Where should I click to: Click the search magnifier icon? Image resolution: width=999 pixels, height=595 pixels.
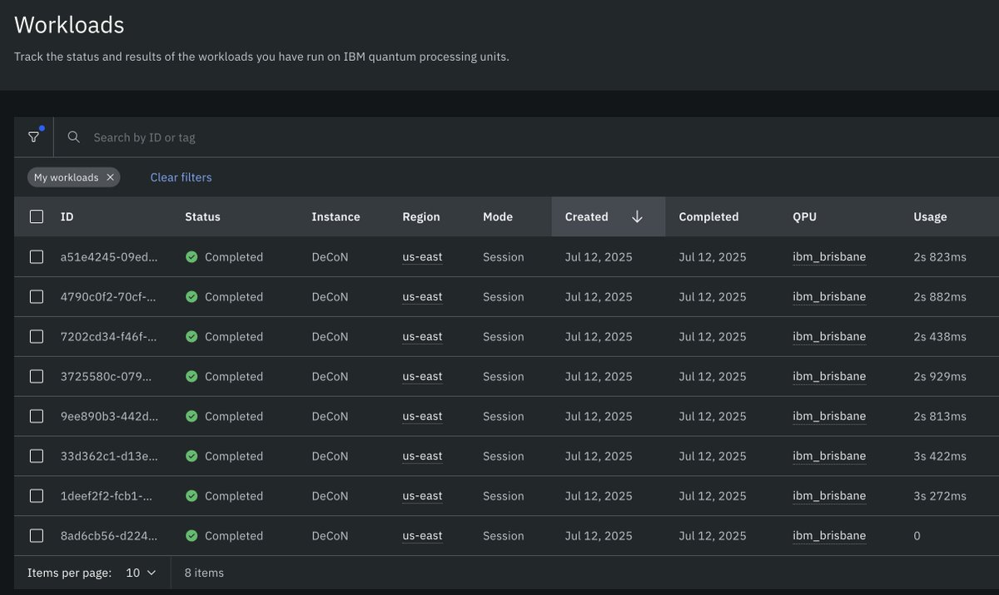pos(74,137)
